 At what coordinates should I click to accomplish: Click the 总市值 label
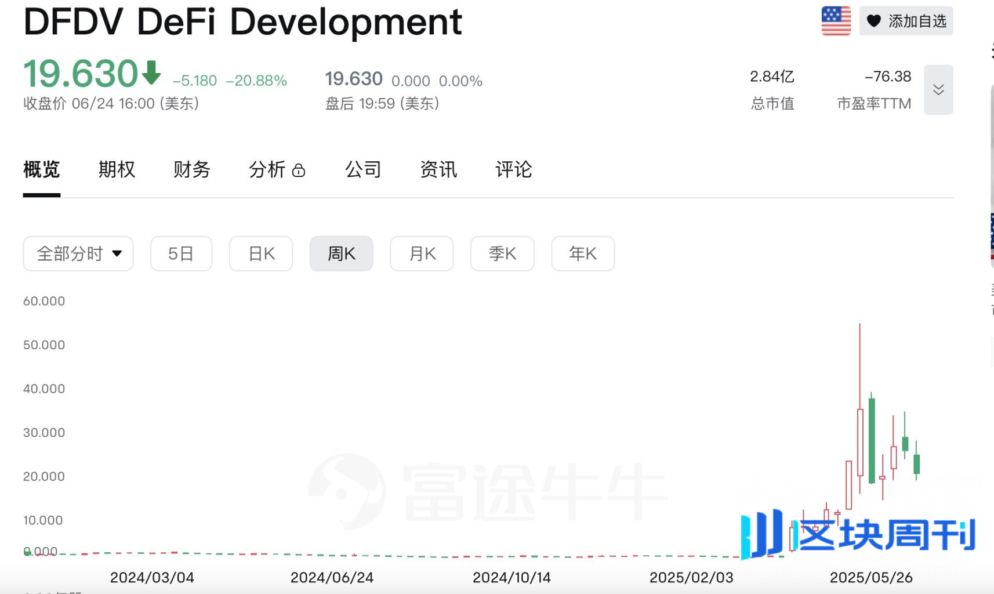pyautogui.click(x=772, y=104)
